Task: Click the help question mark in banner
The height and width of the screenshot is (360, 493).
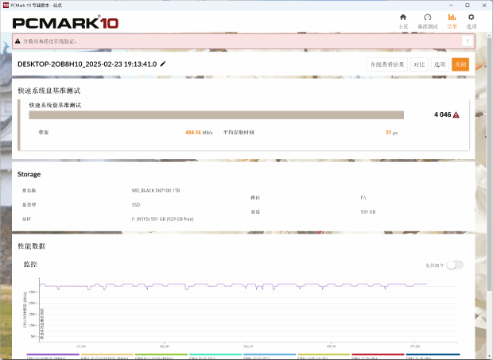Action: tap(468, 41)
